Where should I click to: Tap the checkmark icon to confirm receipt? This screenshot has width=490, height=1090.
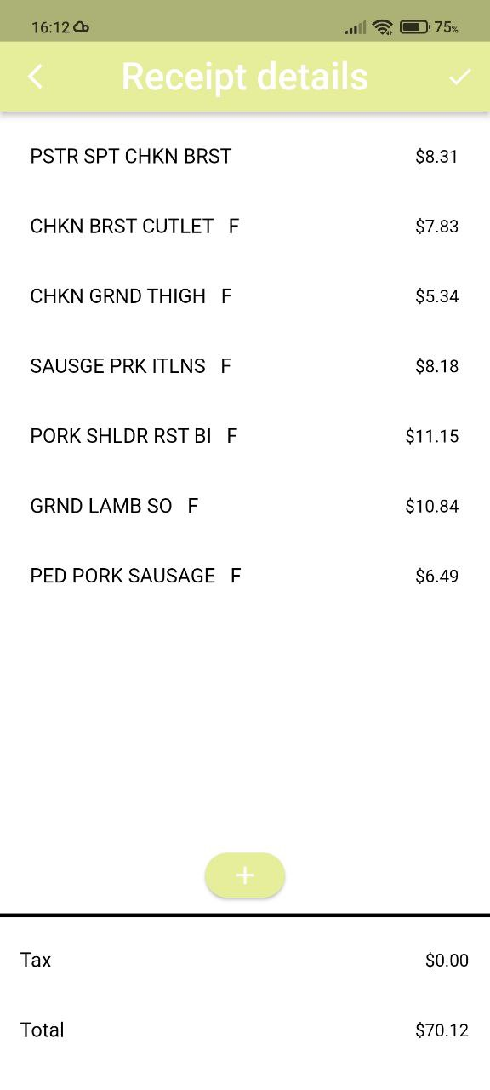click(x=460, y=76)
